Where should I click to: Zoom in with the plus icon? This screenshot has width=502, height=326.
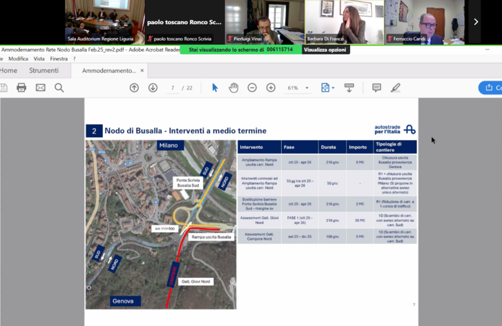[x=271, y=88]
